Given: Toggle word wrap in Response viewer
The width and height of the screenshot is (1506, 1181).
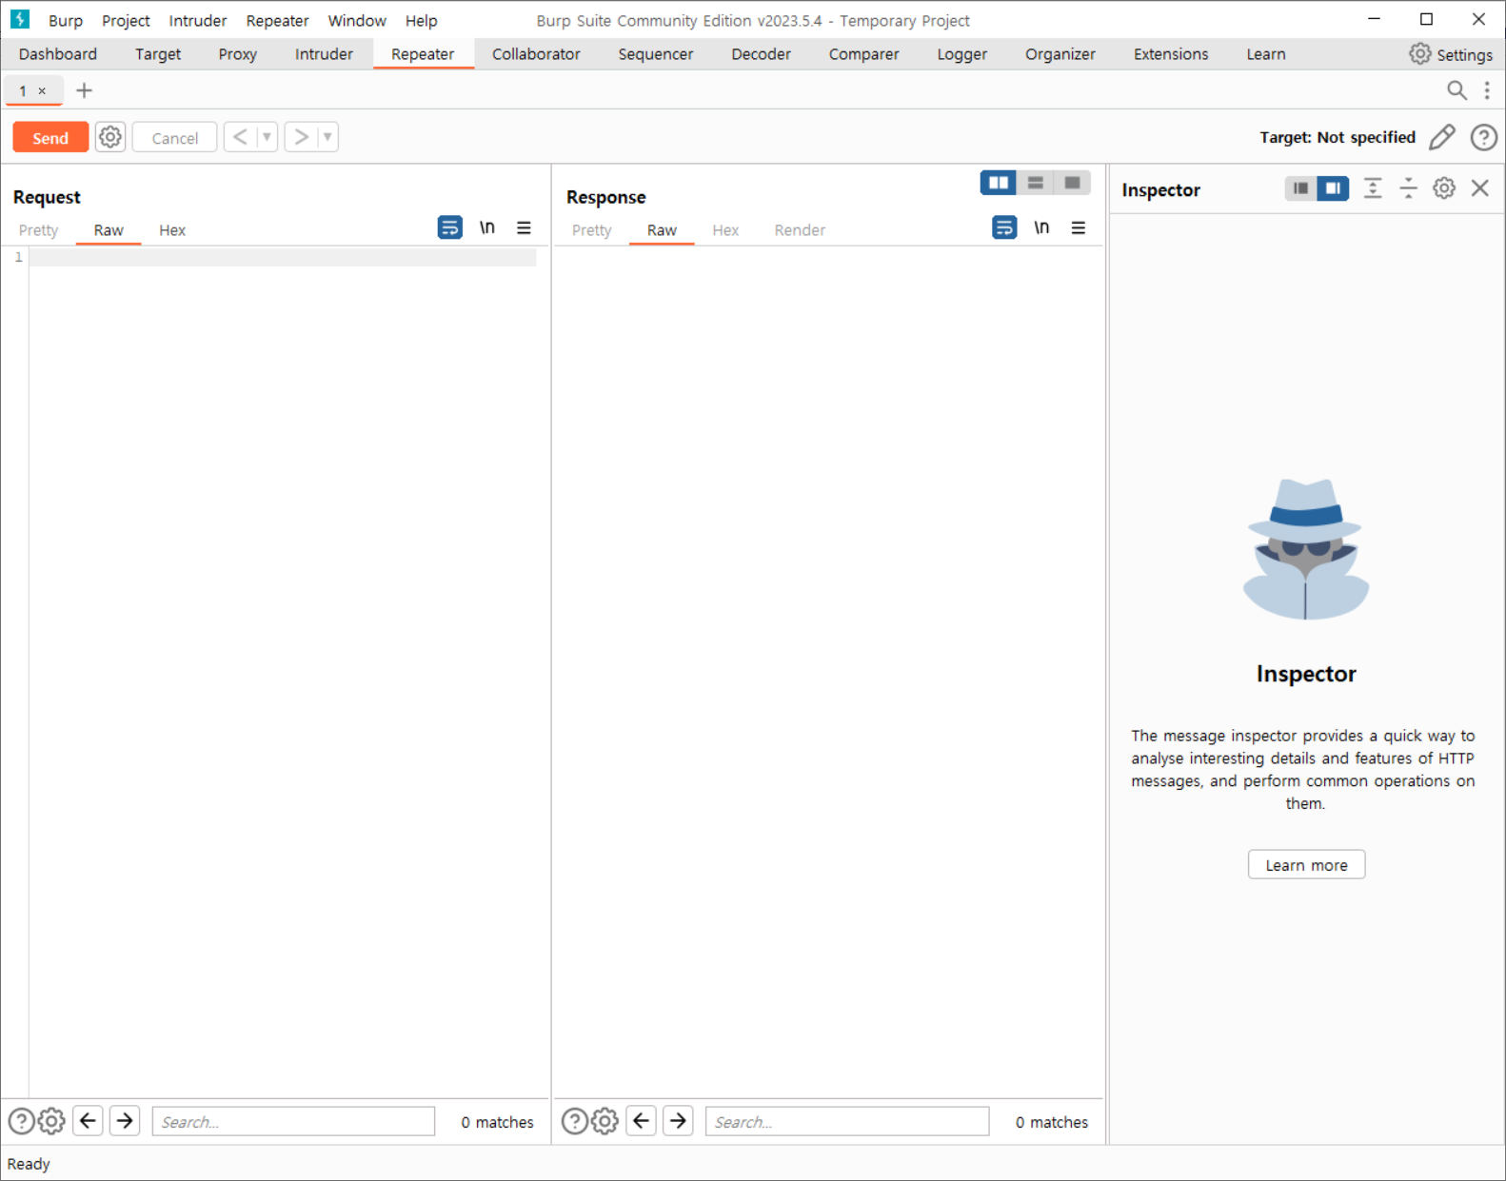Looking at the screenshot, I should pos(1004,227).
